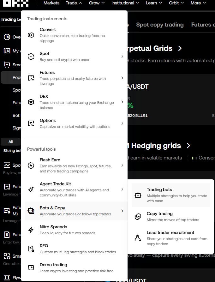Click the DEX cube icon
The width and height of the screenshot is (215, 282).
31,102
